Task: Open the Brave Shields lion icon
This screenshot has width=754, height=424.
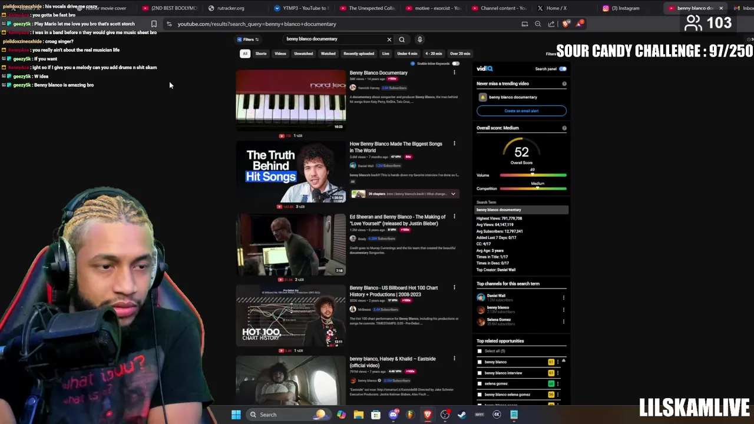Action: tap(566, 24)
